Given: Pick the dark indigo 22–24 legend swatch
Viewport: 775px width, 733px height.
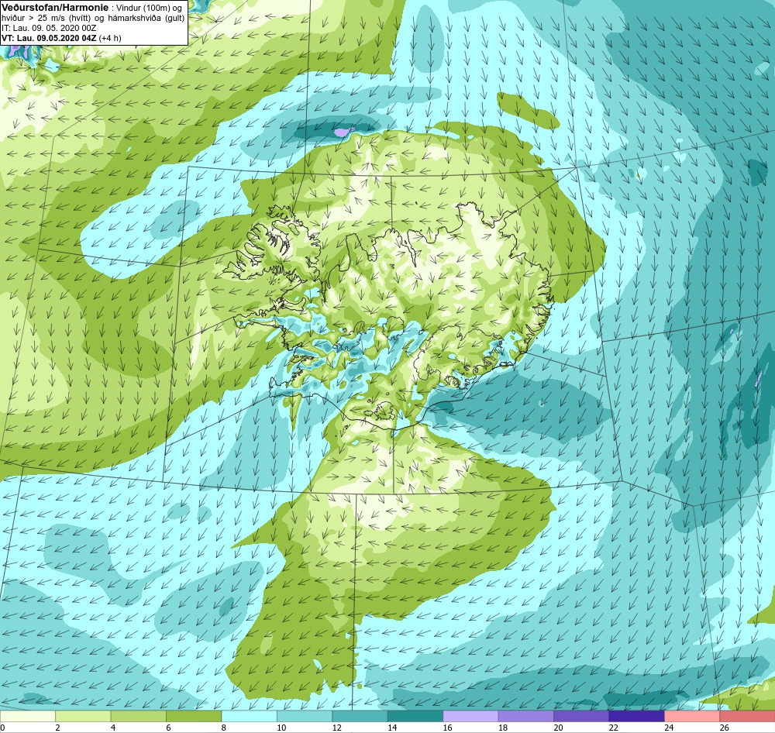Looking at the screenshot, I should click(636, 717).
